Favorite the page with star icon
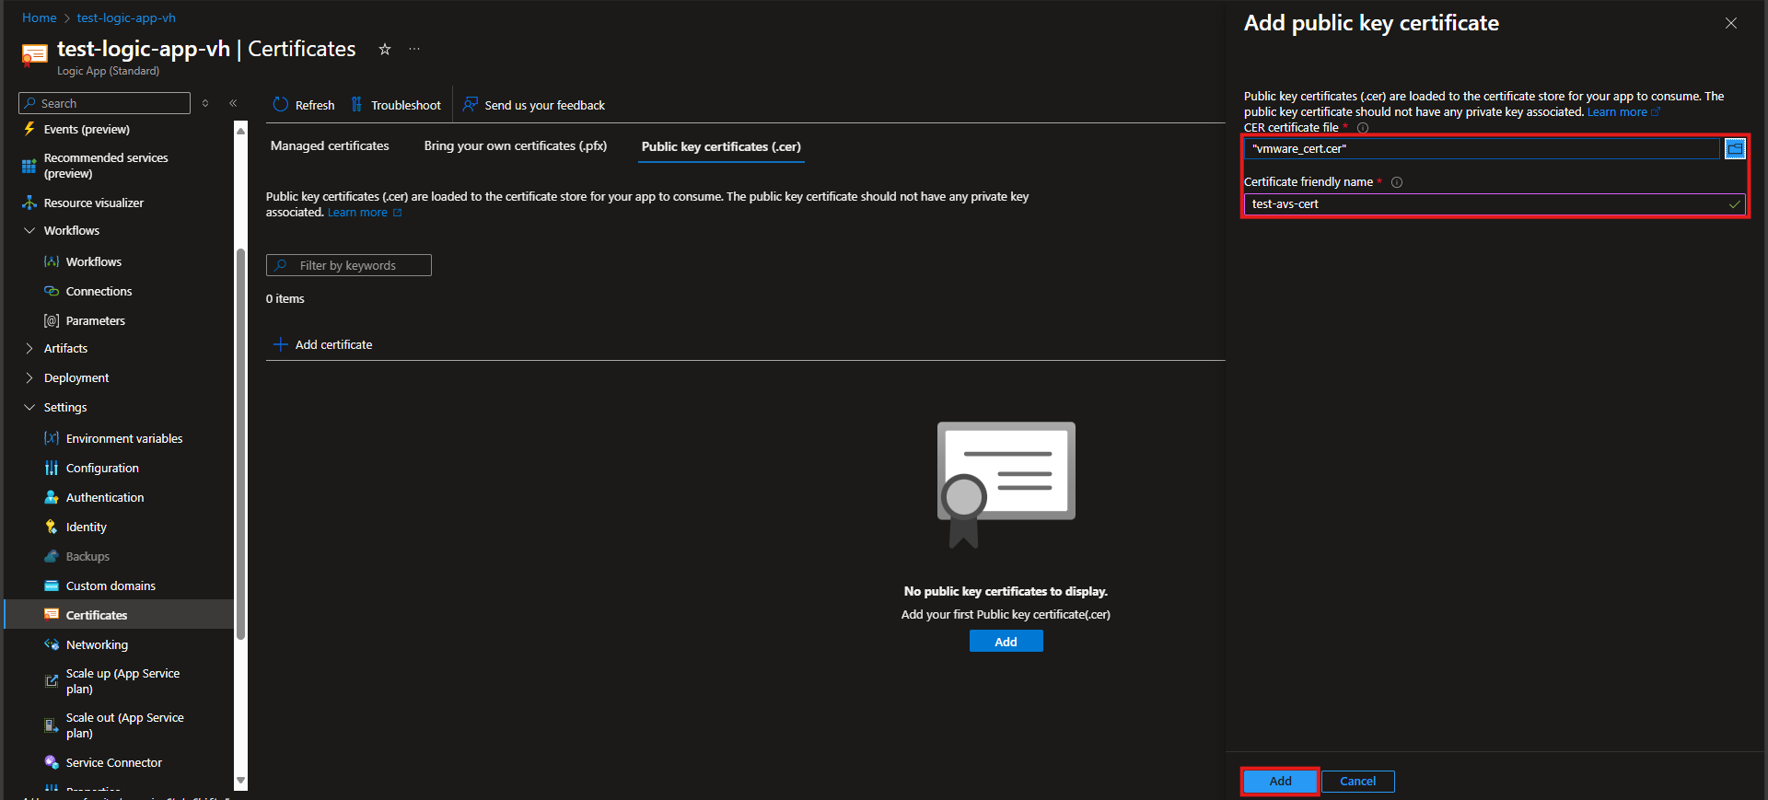Viewport: 1768px width, 800px height. point(385,50)
